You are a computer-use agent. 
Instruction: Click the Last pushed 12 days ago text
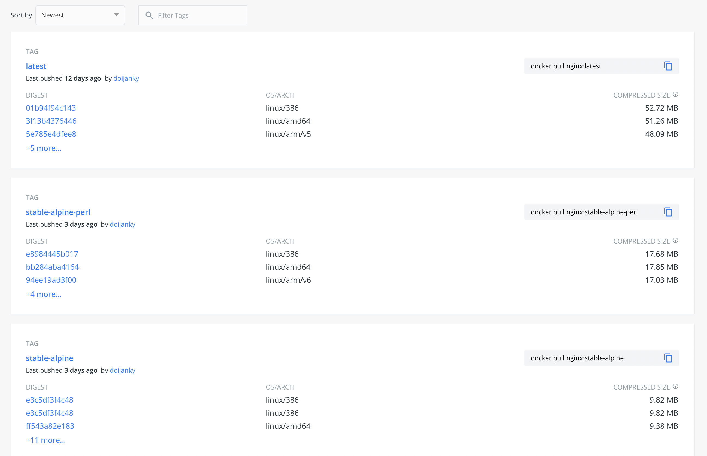(63, 78)
